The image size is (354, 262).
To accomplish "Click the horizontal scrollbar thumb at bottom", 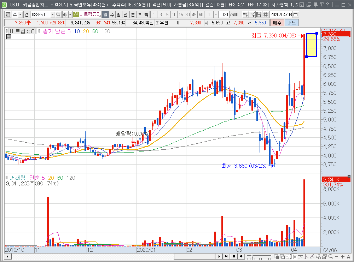I will click(x=195, y=257).
